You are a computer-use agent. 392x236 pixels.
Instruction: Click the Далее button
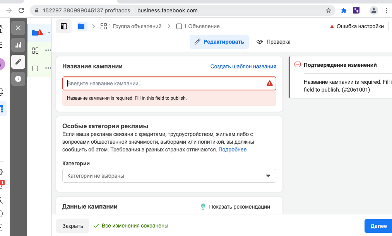coord(378,226)
